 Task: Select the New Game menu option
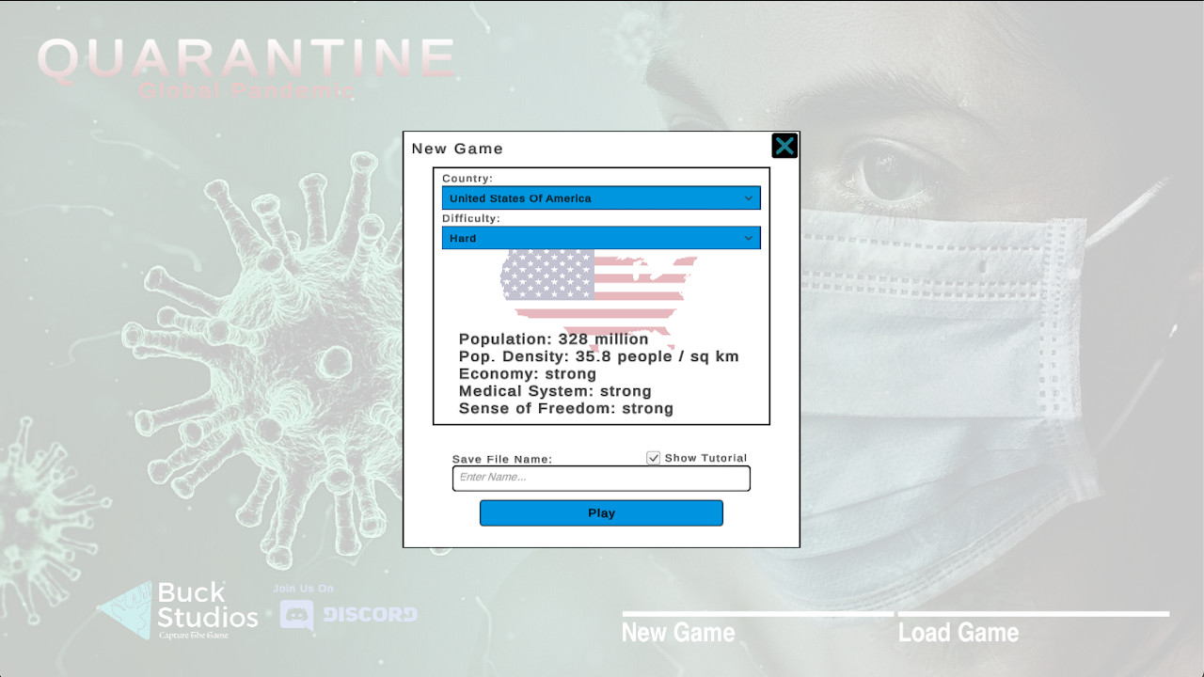(678, 632)
